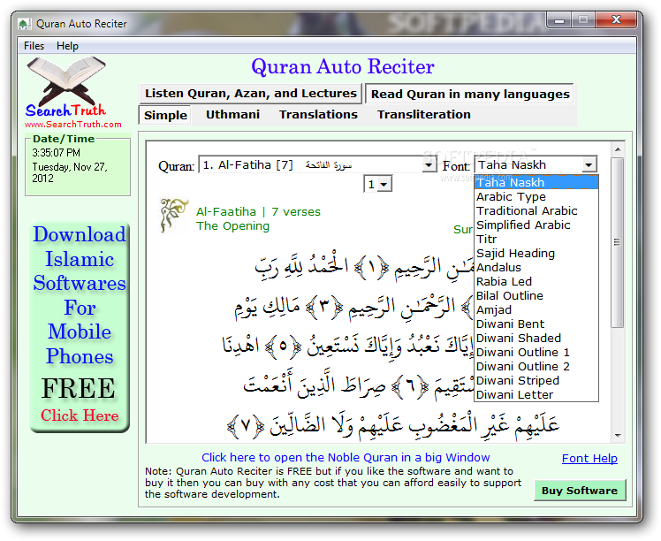Click the Quran Auto Reciter title bar icon
The height and width of the screenshot is (541, 661).
(x=25, y=24)
